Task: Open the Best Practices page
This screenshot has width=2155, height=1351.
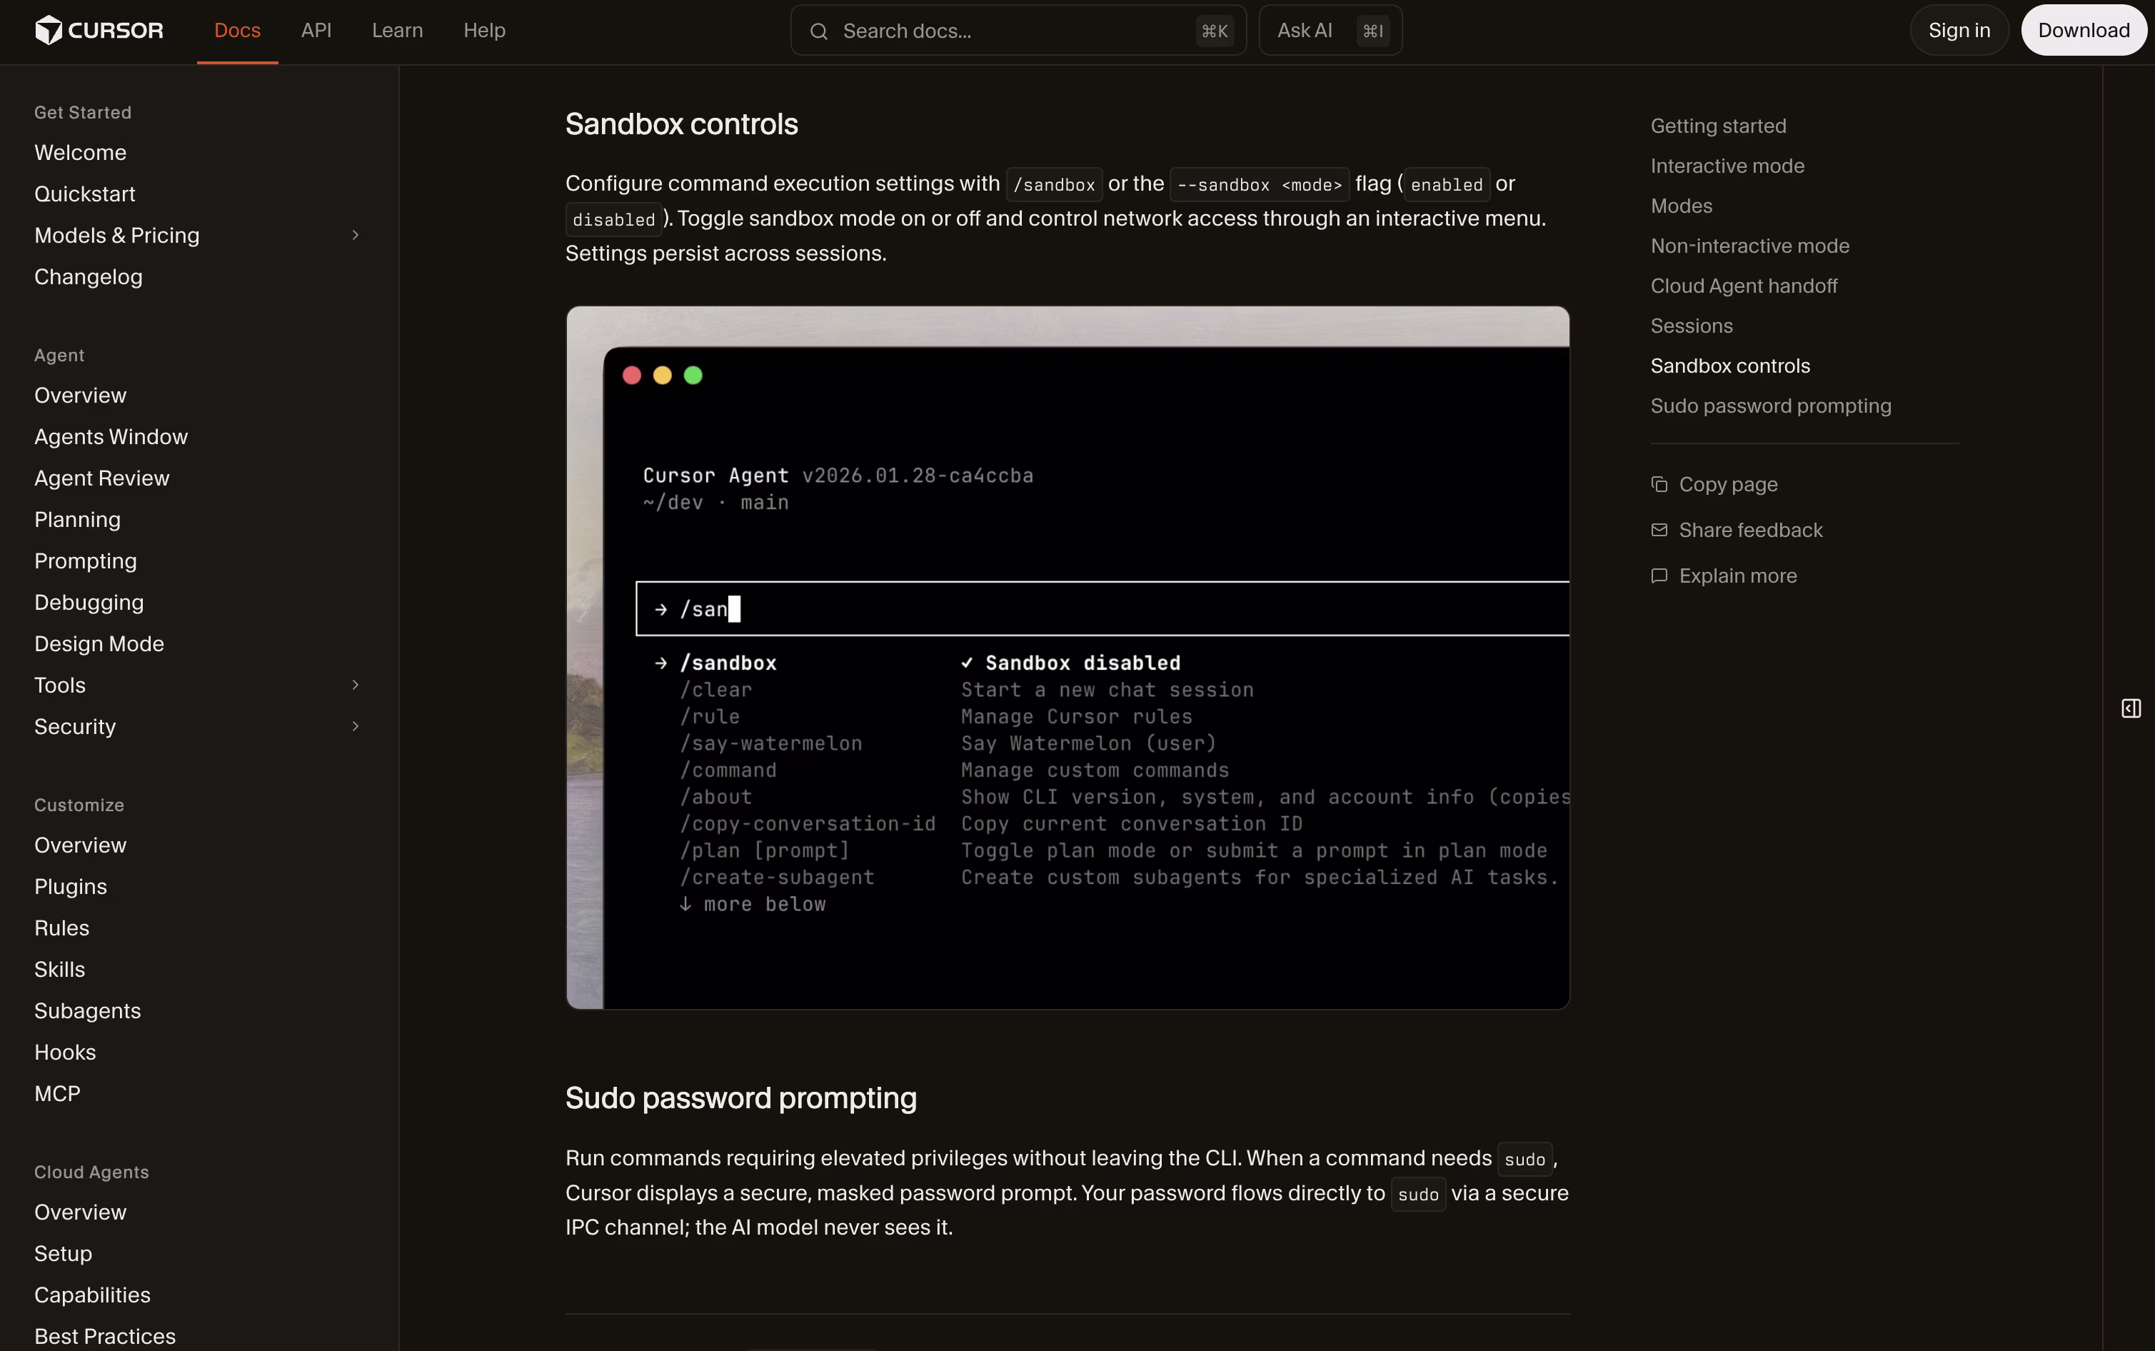Action: click(x=106, y=1337)
